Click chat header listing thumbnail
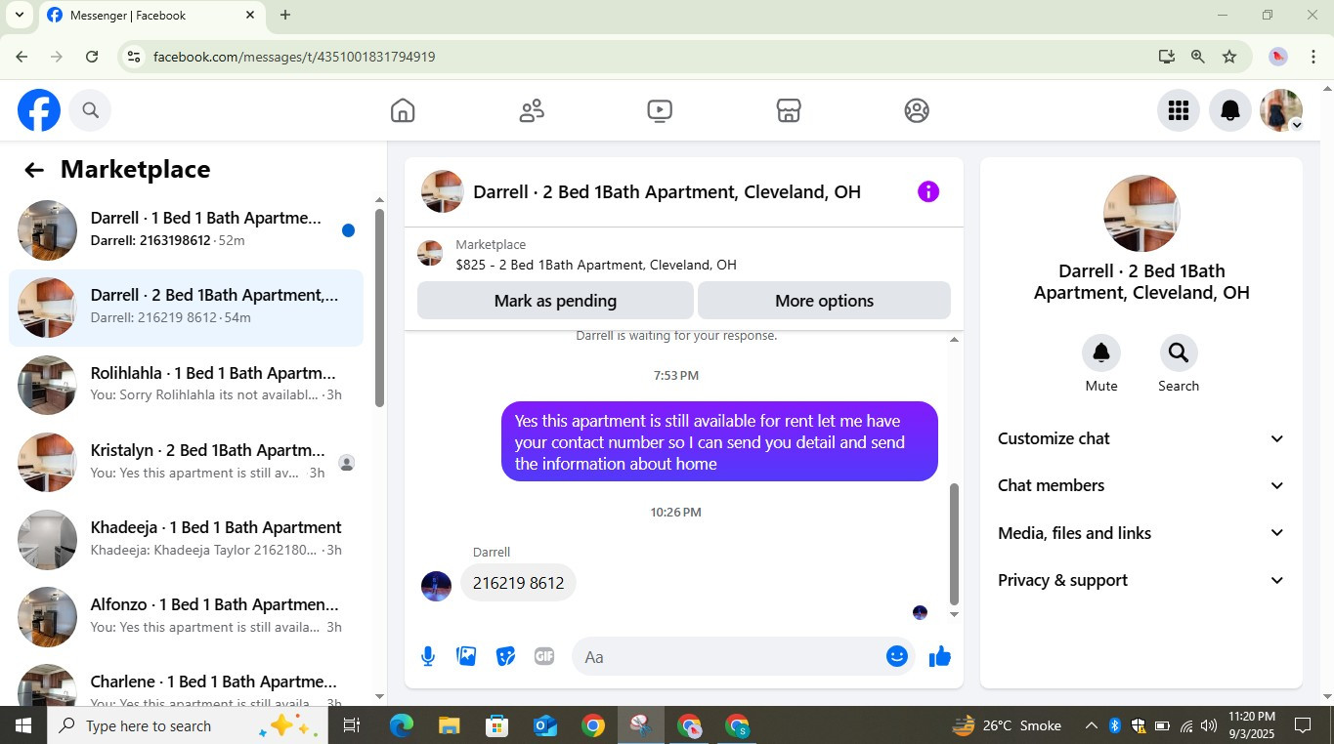 tap(442, 191)
